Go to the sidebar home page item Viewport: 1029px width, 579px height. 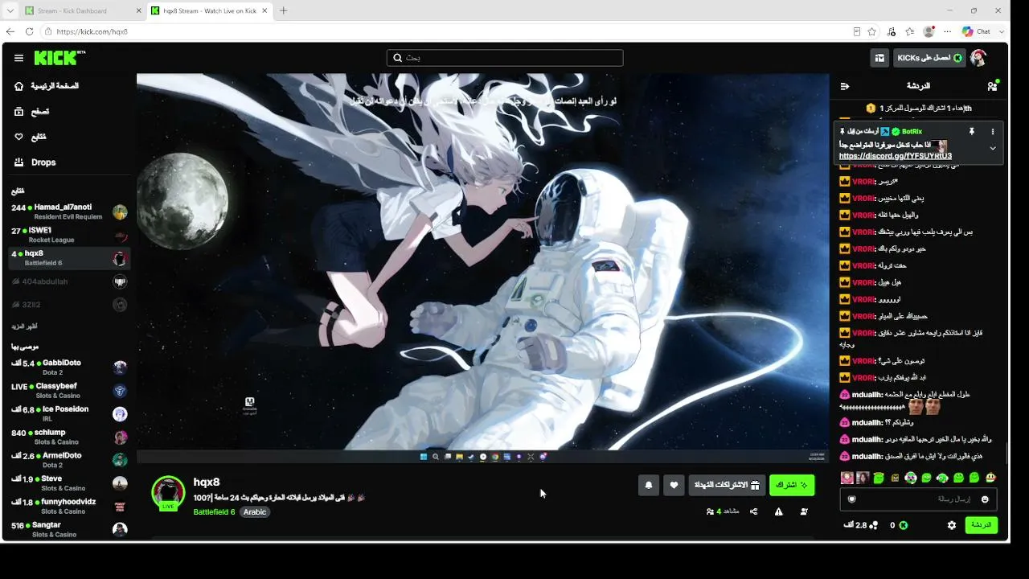point(47,86)
